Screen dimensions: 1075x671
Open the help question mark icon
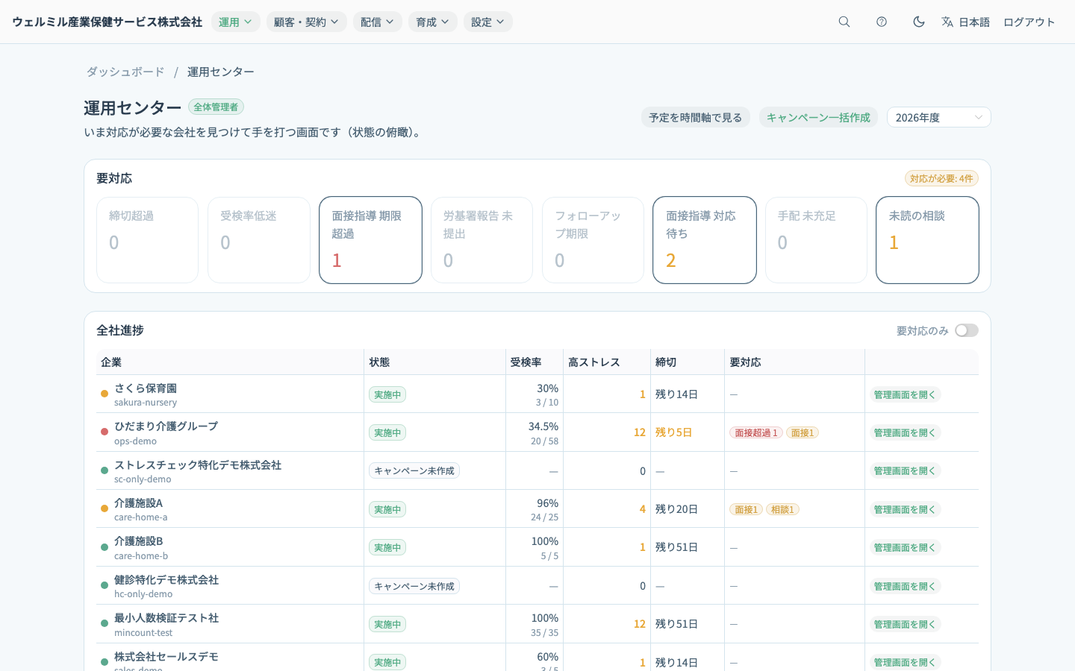[x=882, y=22]
